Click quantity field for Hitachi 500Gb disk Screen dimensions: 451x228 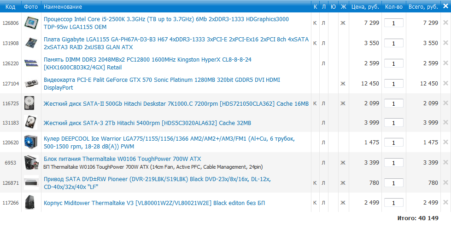(x=394, y=103)
